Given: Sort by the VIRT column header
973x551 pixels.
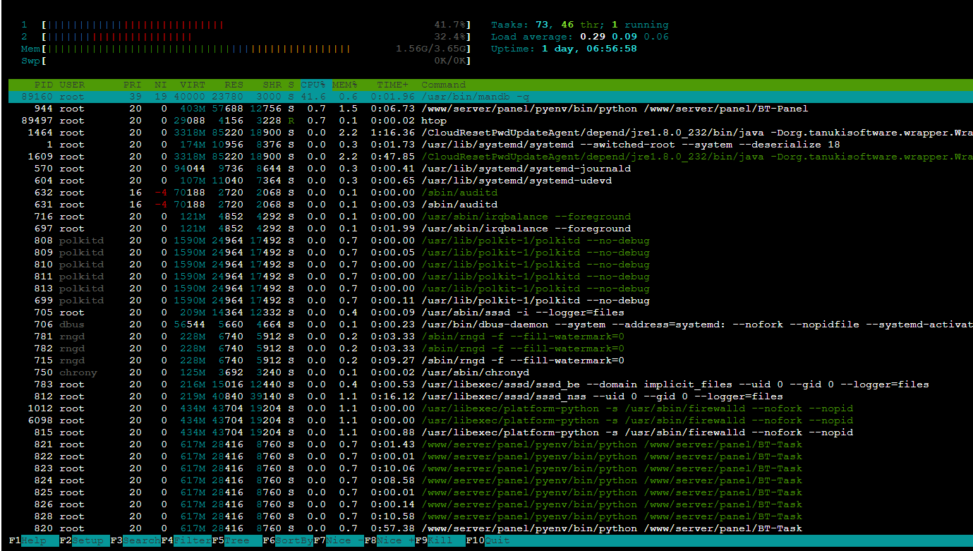Looking at the screenshot, I should point(193,85).
